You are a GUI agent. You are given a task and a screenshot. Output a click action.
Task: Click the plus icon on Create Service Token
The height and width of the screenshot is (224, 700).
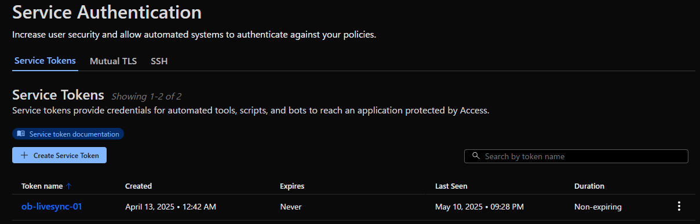(x=24, y=155)
